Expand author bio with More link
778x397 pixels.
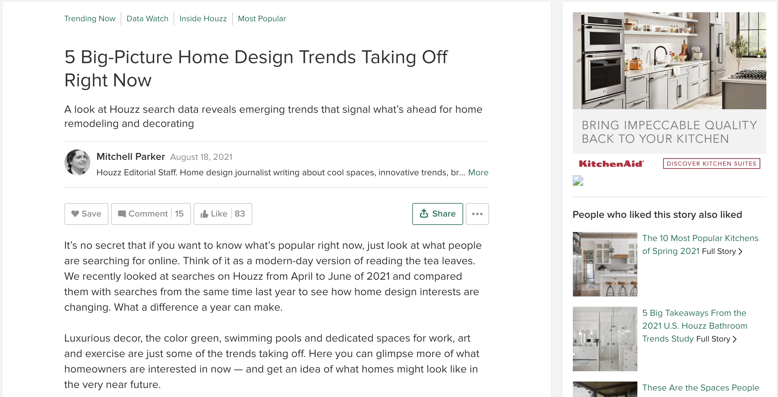[x=478, y=172]
